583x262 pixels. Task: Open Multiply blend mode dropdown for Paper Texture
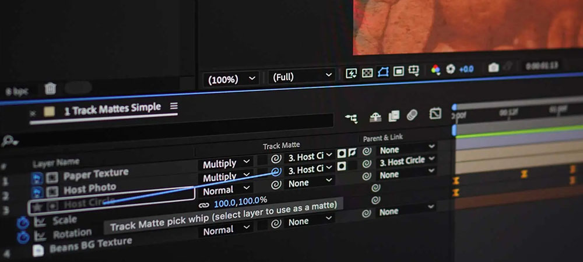tap(226, 163)
